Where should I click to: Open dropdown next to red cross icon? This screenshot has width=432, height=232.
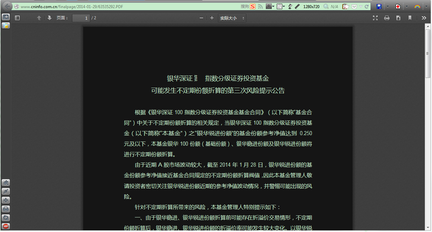pos(407,6)
